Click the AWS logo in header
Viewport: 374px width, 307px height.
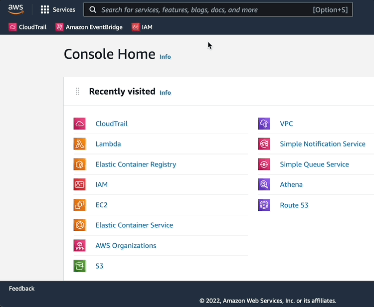click(16, 9)
